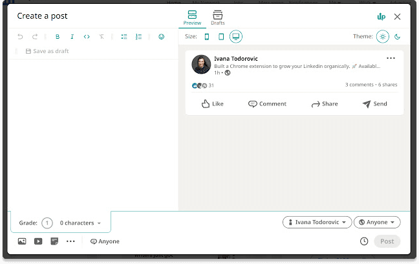Click the Ivana Todorovic name in preview
The width and height of the screenshot is (419, 264).
click(235, 59)
